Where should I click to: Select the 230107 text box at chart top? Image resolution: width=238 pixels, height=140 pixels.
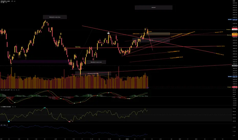[x=153, y=7]
